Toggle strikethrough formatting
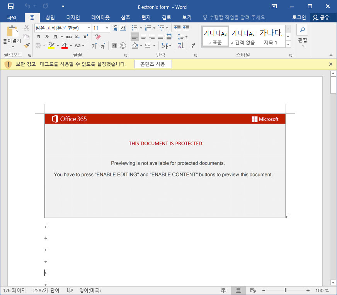337x295 pixels. pyautogui.click(x=68, y=37)
